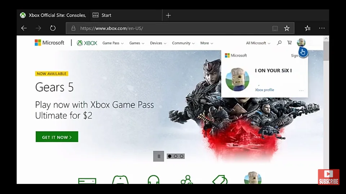
Task: Open the site search magnifier
Action: 279,43
